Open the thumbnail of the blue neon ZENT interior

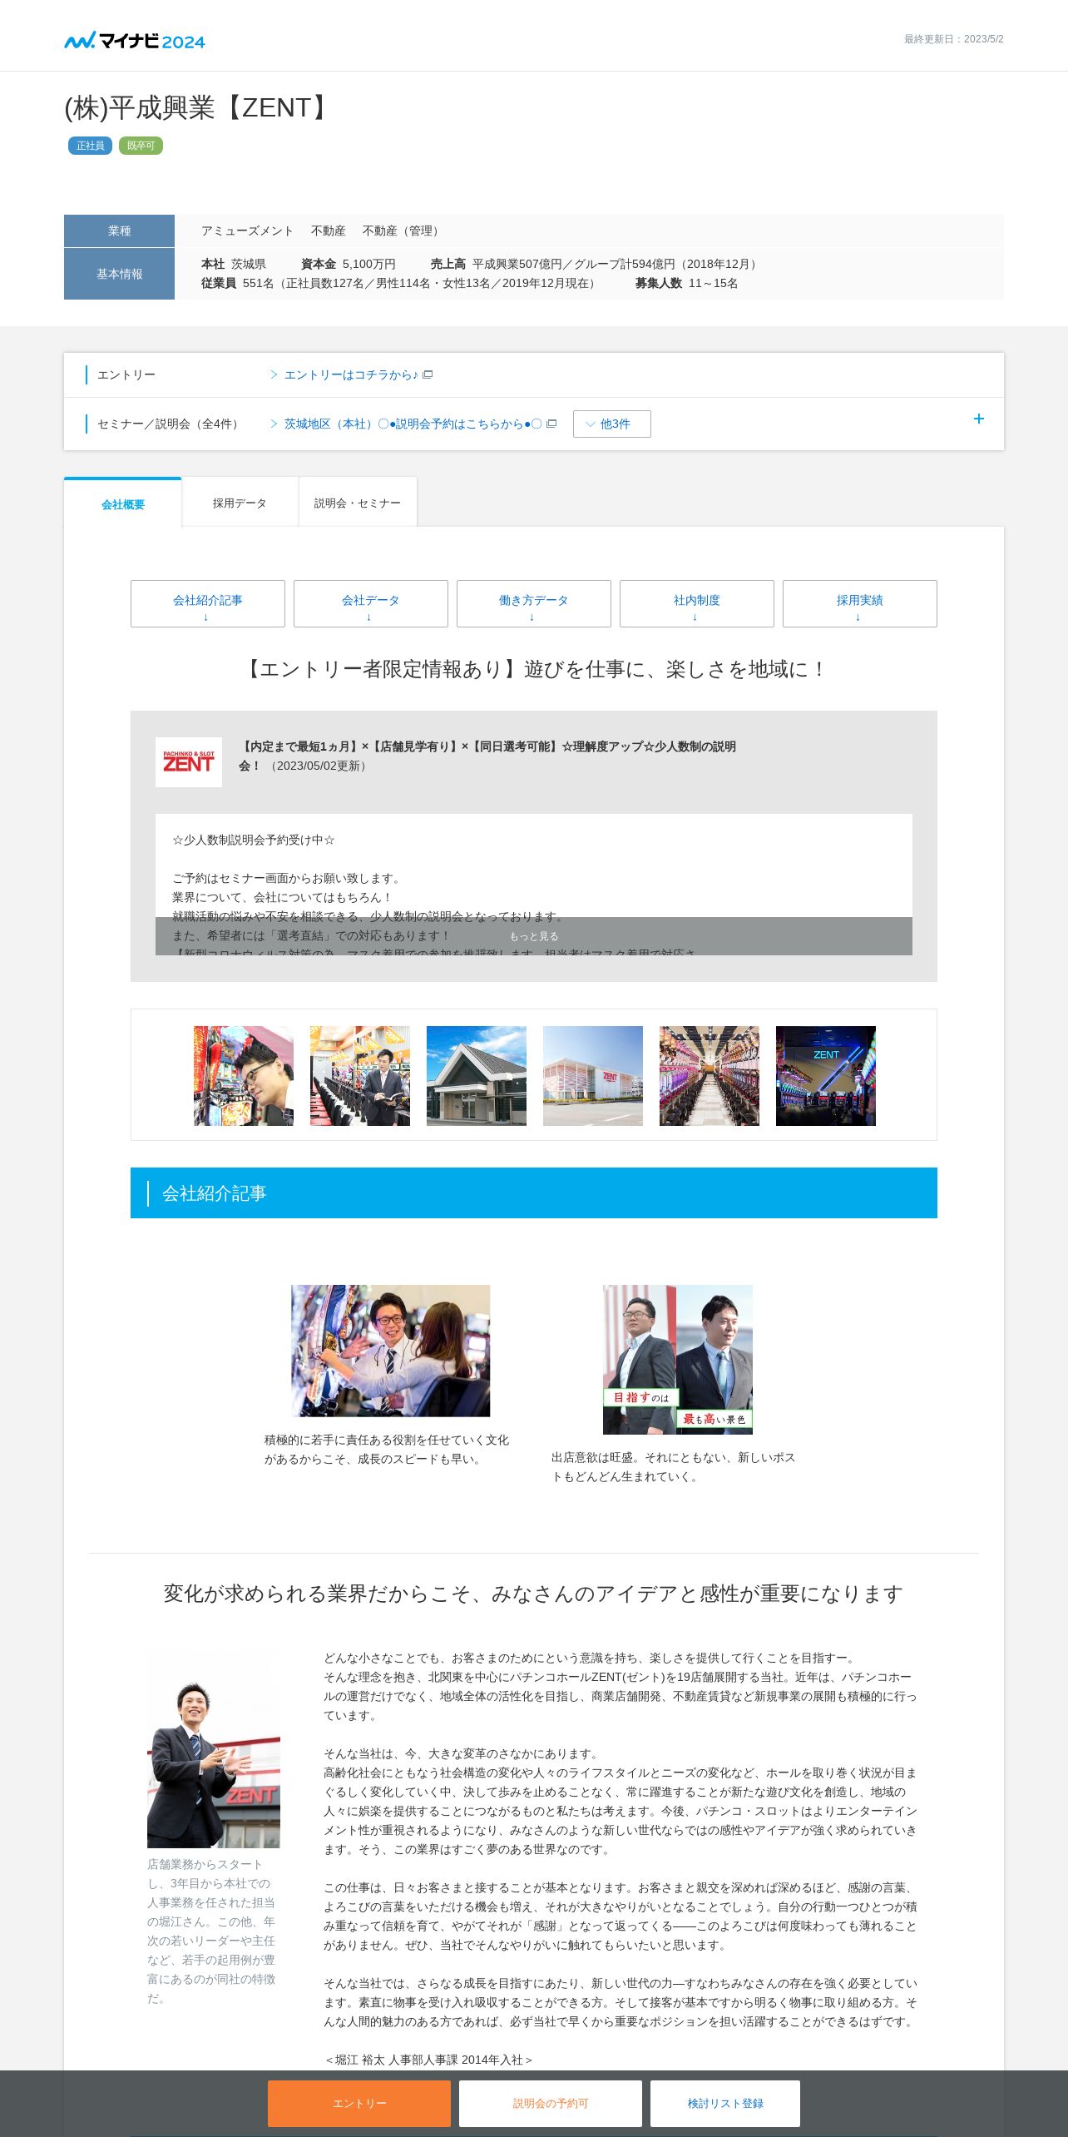click(x=826, y=1076)
